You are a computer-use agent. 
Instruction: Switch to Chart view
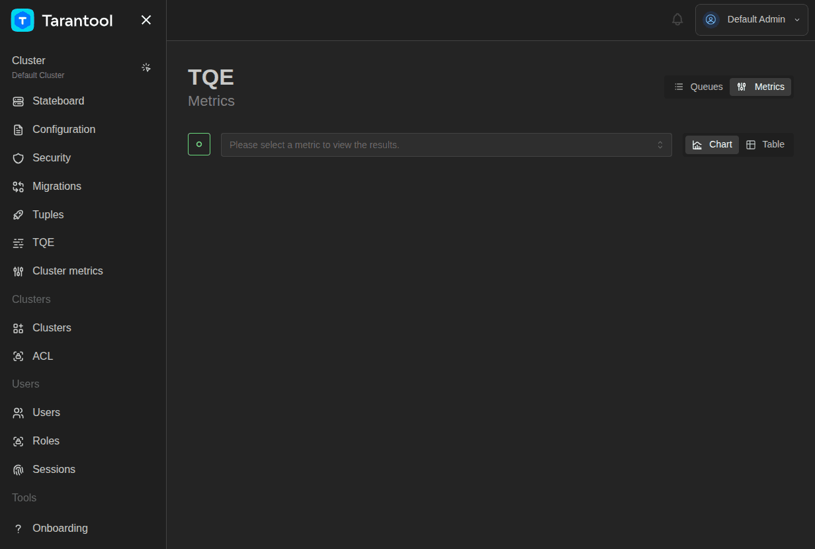[712, 145]
